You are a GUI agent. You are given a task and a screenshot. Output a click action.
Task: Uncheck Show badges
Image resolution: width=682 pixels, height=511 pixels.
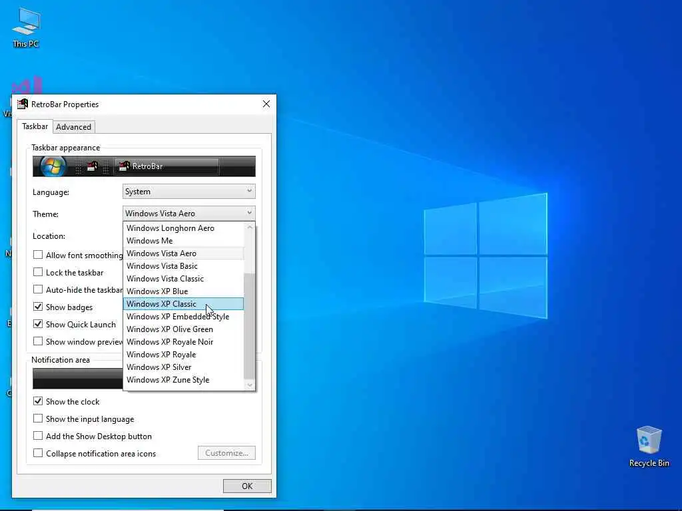click(x=38, y=307)
